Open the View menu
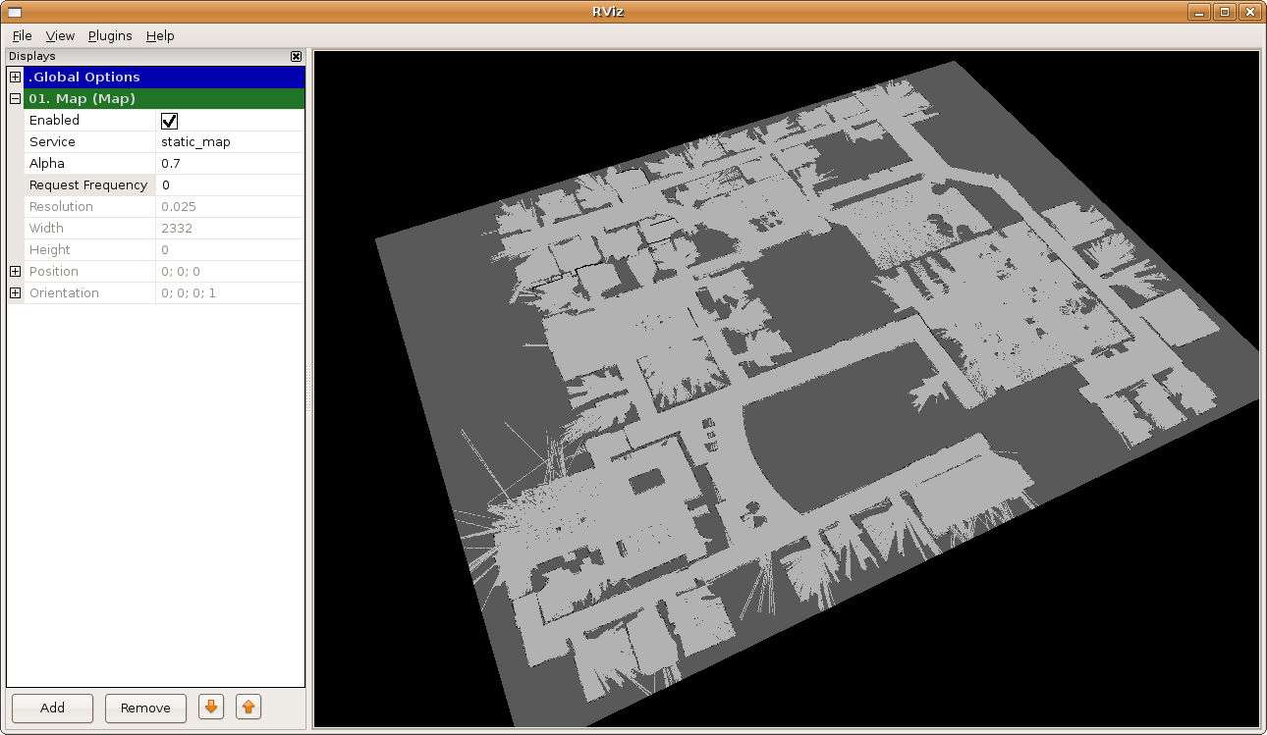The width and height of the screenshot is (1267, 735). (x=60, y=36)
